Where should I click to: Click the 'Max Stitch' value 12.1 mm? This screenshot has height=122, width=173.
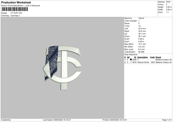pos(142,44)
